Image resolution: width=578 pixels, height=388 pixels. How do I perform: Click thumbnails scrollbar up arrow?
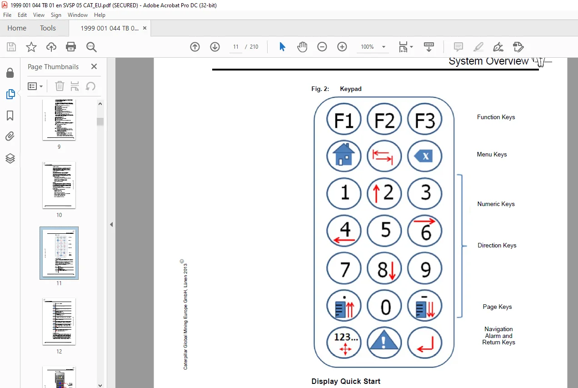click(100, 104)
